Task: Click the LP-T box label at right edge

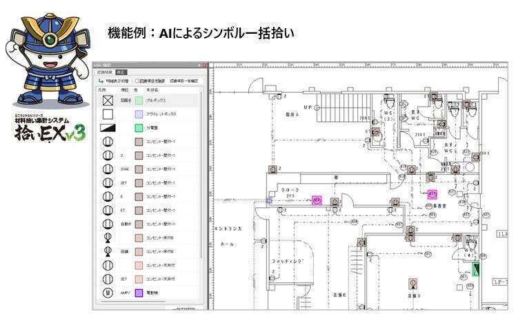Action: pyautogui.click(x=501, y=282)
